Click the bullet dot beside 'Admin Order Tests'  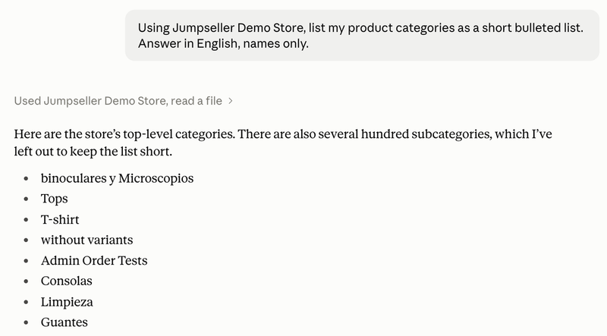click(26, 261)
